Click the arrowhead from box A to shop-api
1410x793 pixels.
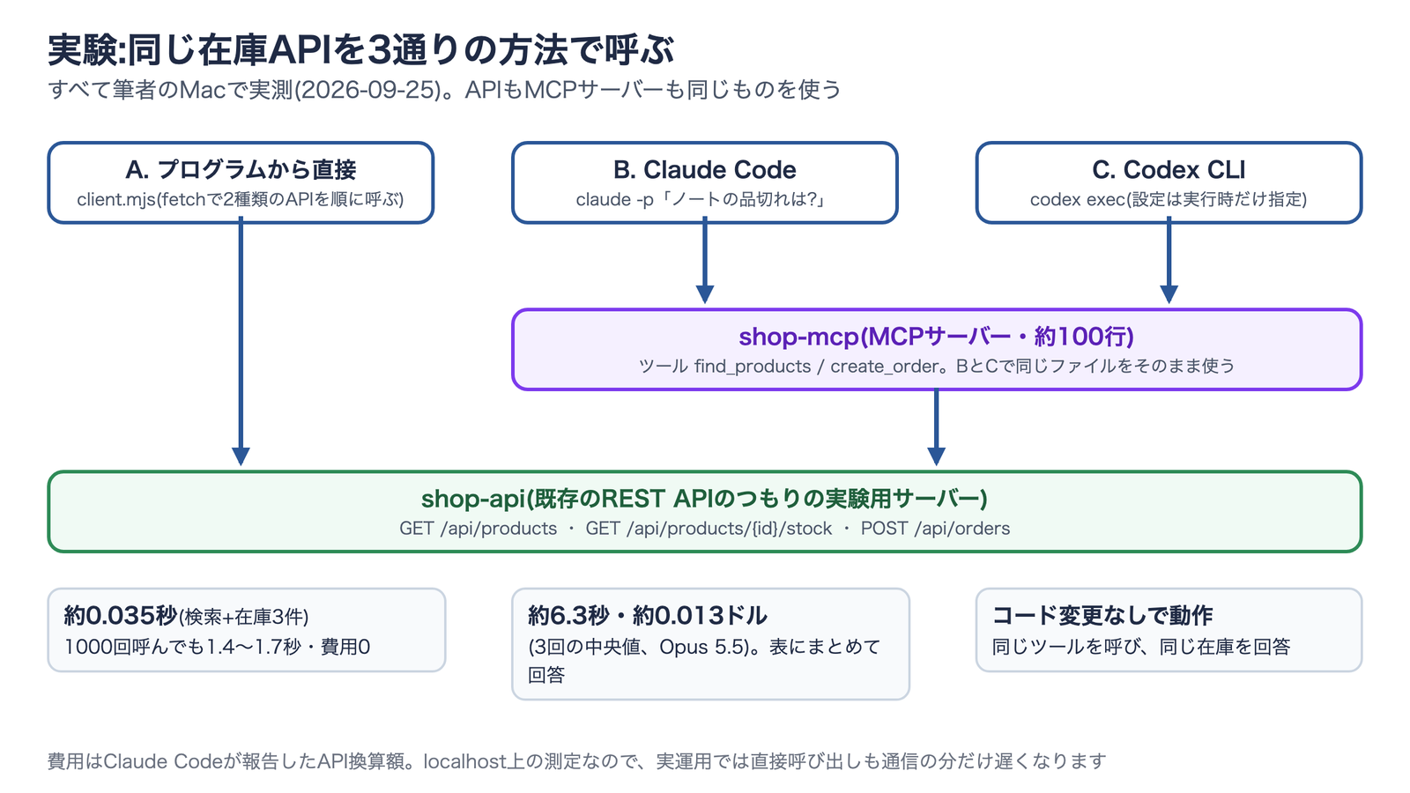241,456
